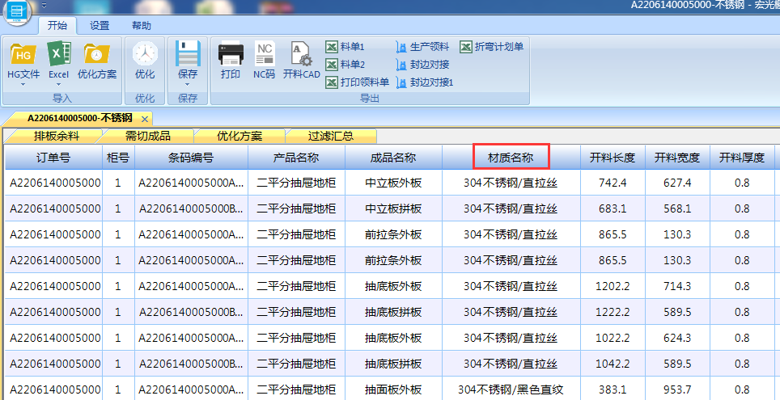Select the 1042.2 length cell

613,364
